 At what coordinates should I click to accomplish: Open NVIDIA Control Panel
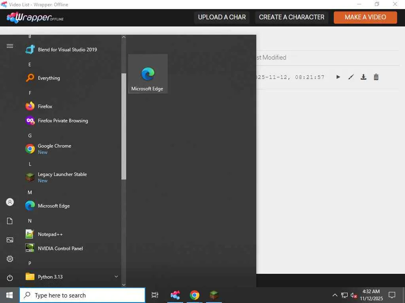(72, 249)
